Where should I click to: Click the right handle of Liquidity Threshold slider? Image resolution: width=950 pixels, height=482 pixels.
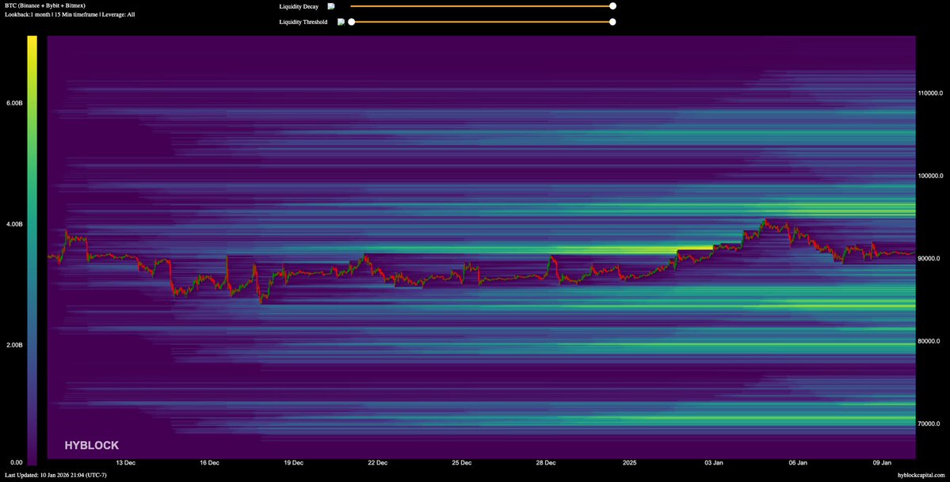pyautogui.click(x=612, y=22)
